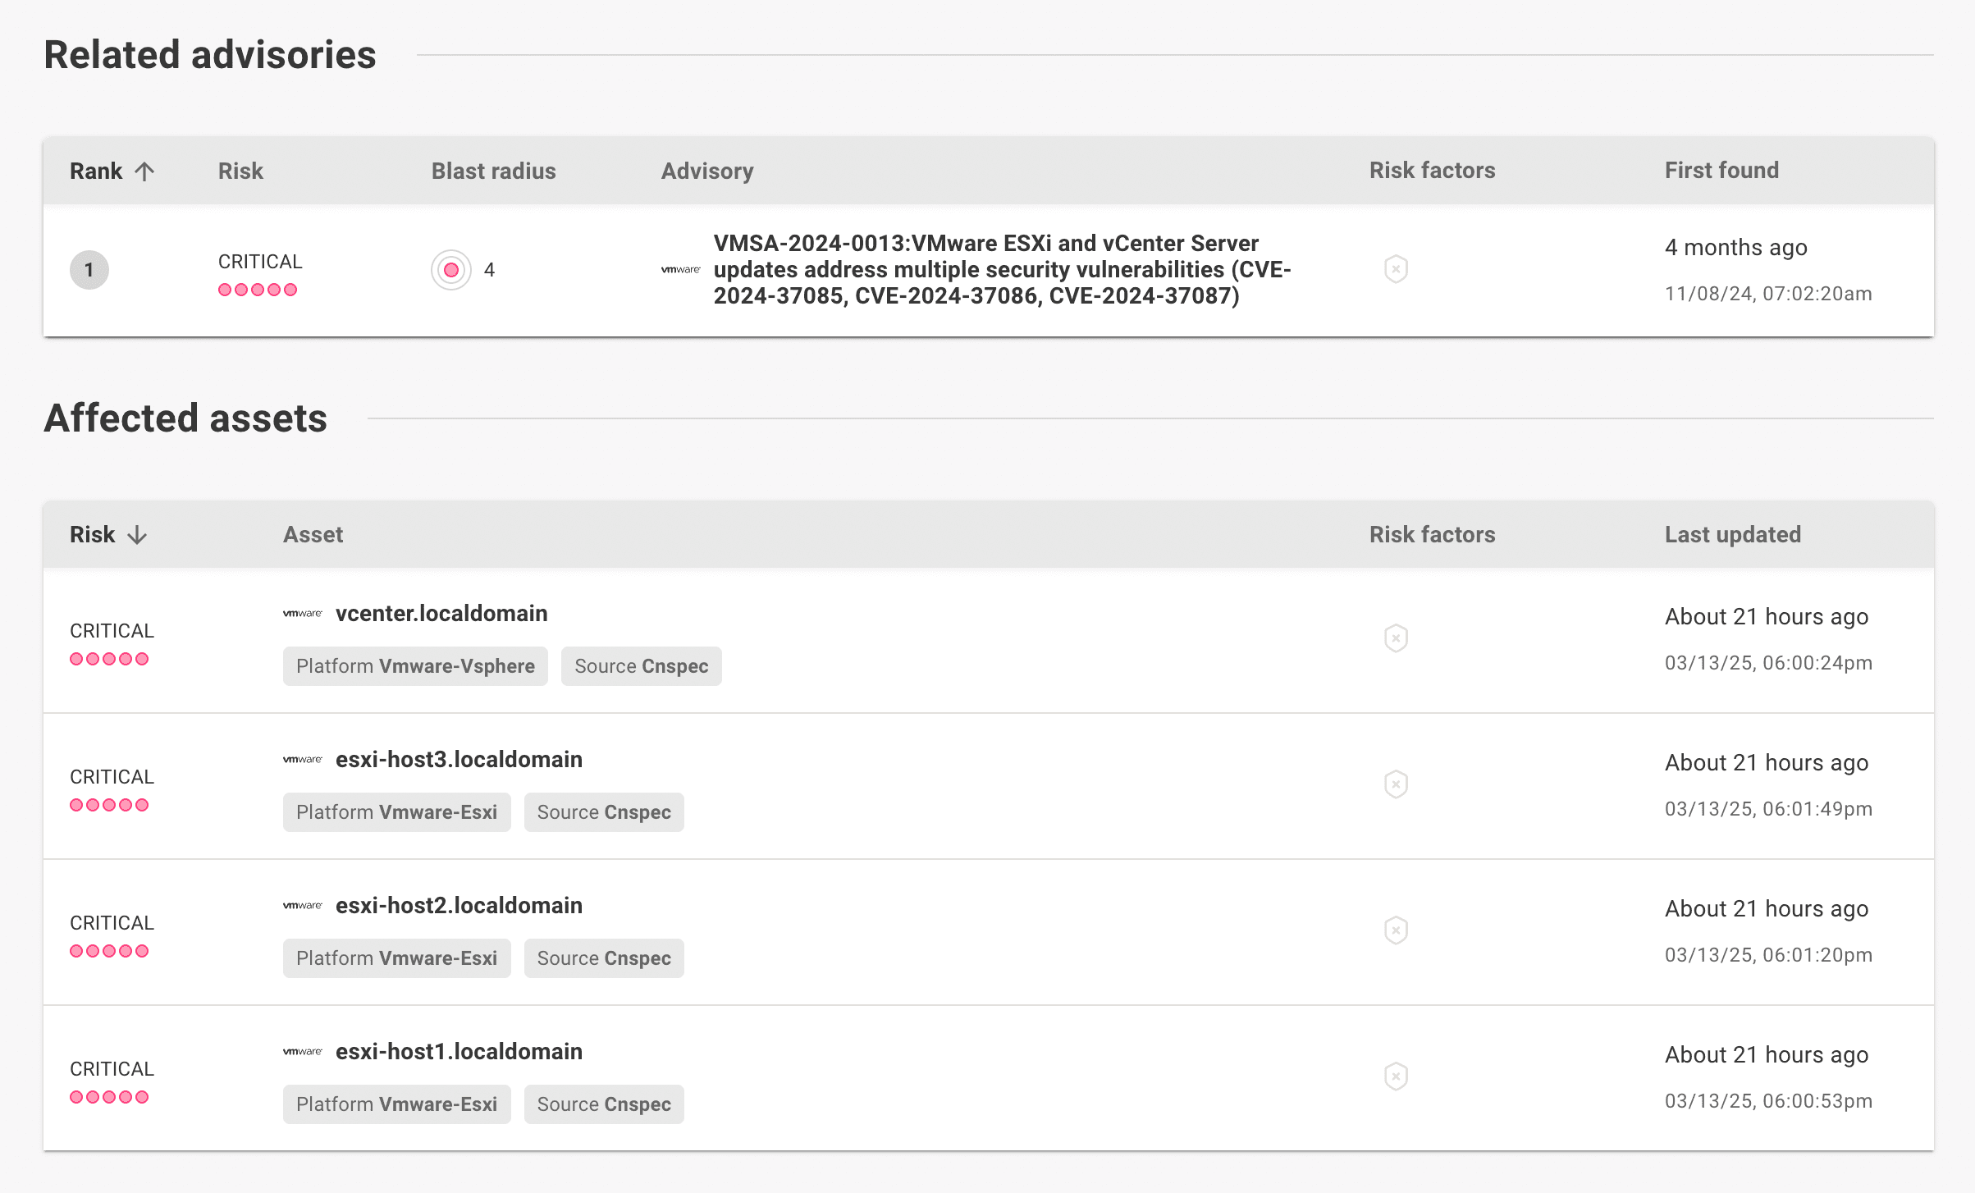The width and height of the screenshot is (1975, 1193).
Task: Open the VMSA-2024-0013 advisory details
Action: (1001, 269)
